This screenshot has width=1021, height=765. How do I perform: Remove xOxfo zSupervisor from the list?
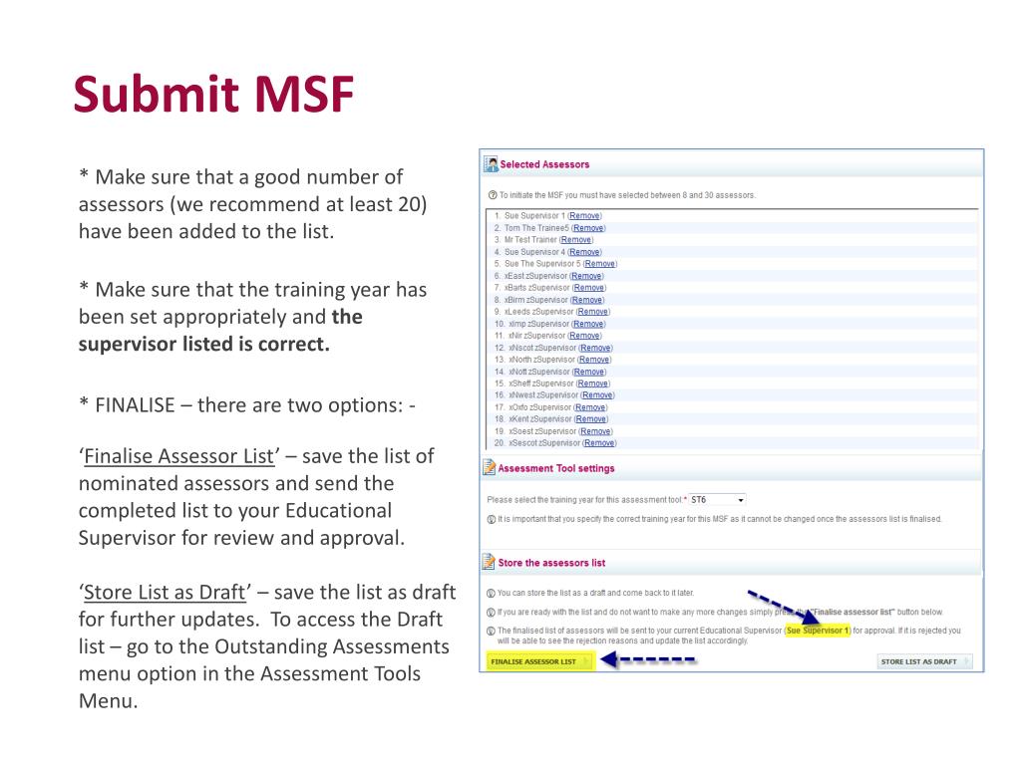(590, 407)
